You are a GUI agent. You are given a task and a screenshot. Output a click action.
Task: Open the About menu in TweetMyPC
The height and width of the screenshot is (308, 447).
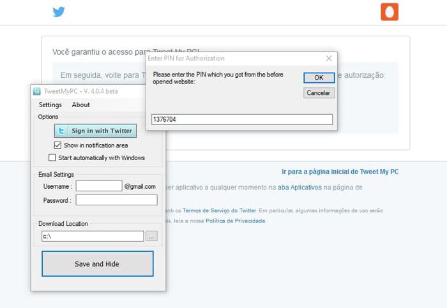pyautogui.click(x=81, y=105)
